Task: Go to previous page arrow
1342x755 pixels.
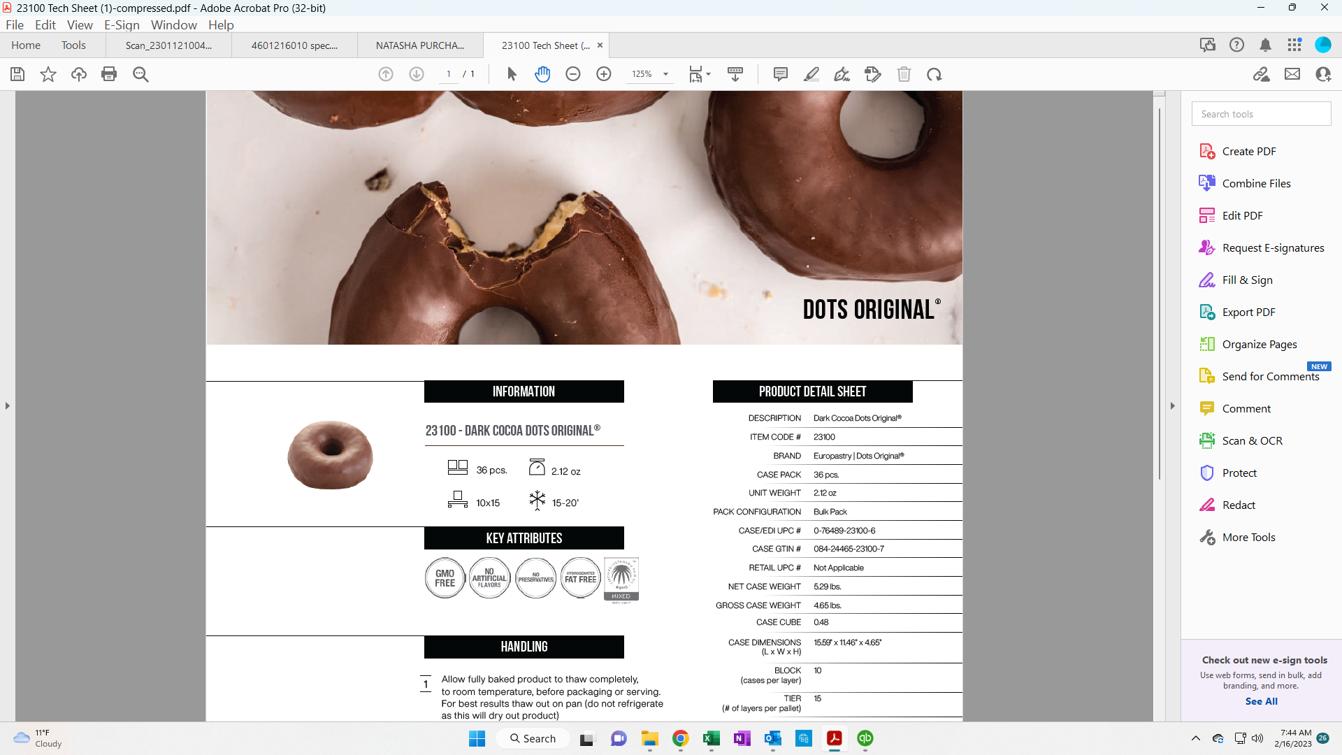Action: pos(386,74)
